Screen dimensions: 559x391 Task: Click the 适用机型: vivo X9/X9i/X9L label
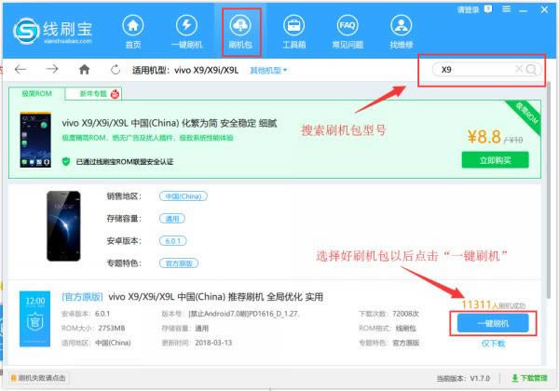pyautogui.click(x=185, y=70)
